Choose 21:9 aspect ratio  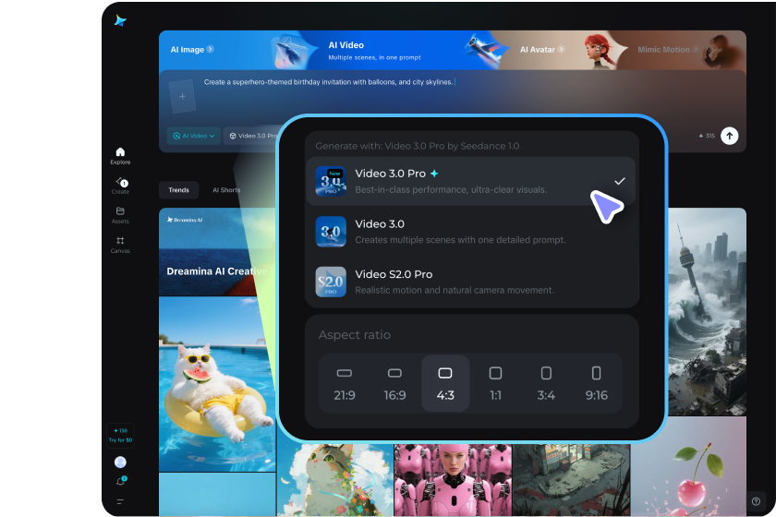pos(345,383)
